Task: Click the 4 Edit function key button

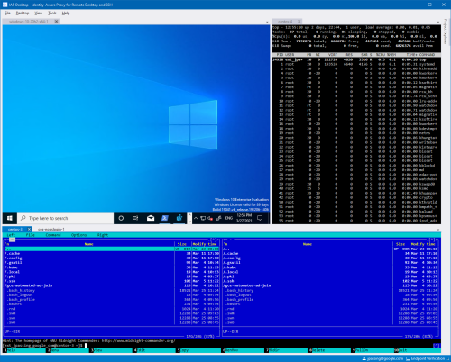Action: 155,350
